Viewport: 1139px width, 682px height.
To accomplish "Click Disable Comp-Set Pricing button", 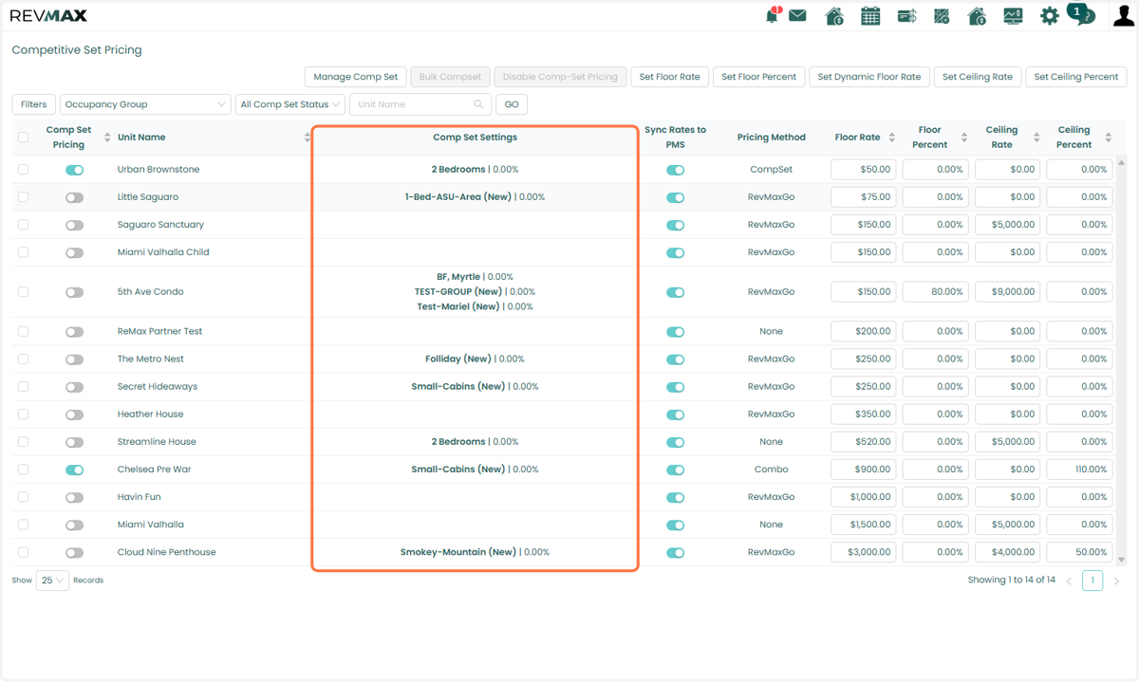I will pyautogui.click(x=560, y=77).
